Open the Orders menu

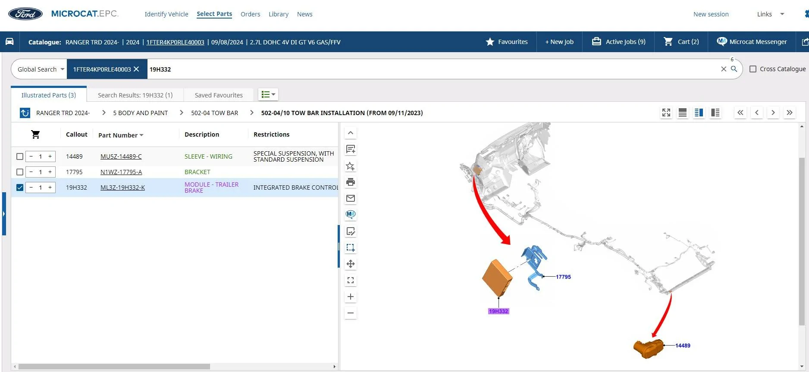pos(250,14)
